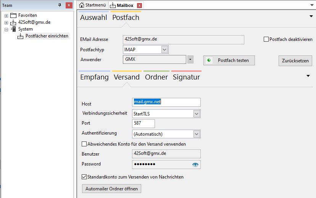This screenshot has height=198, width=316.
Task: Open the Postfach section
Action: coord(126,17)
